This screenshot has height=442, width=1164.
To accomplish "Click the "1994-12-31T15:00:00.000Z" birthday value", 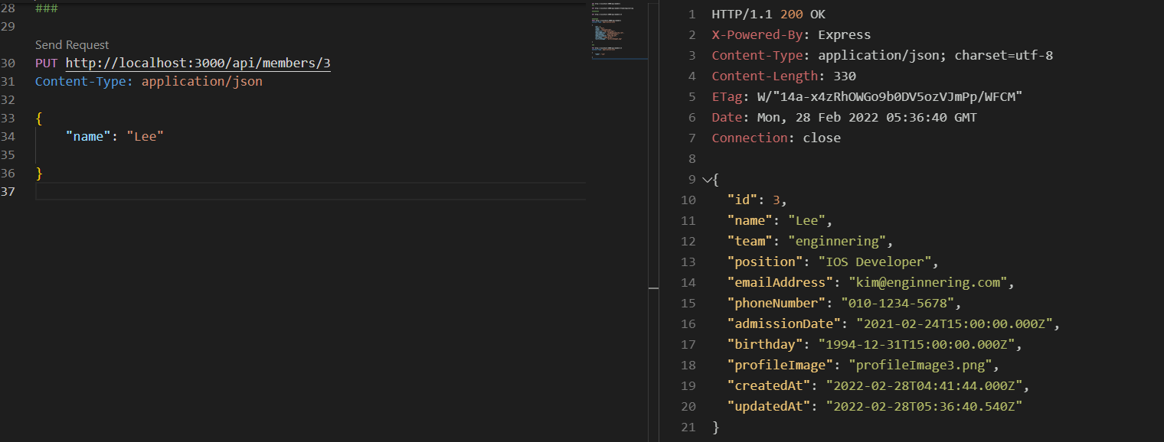I will [x=917, y=345].
